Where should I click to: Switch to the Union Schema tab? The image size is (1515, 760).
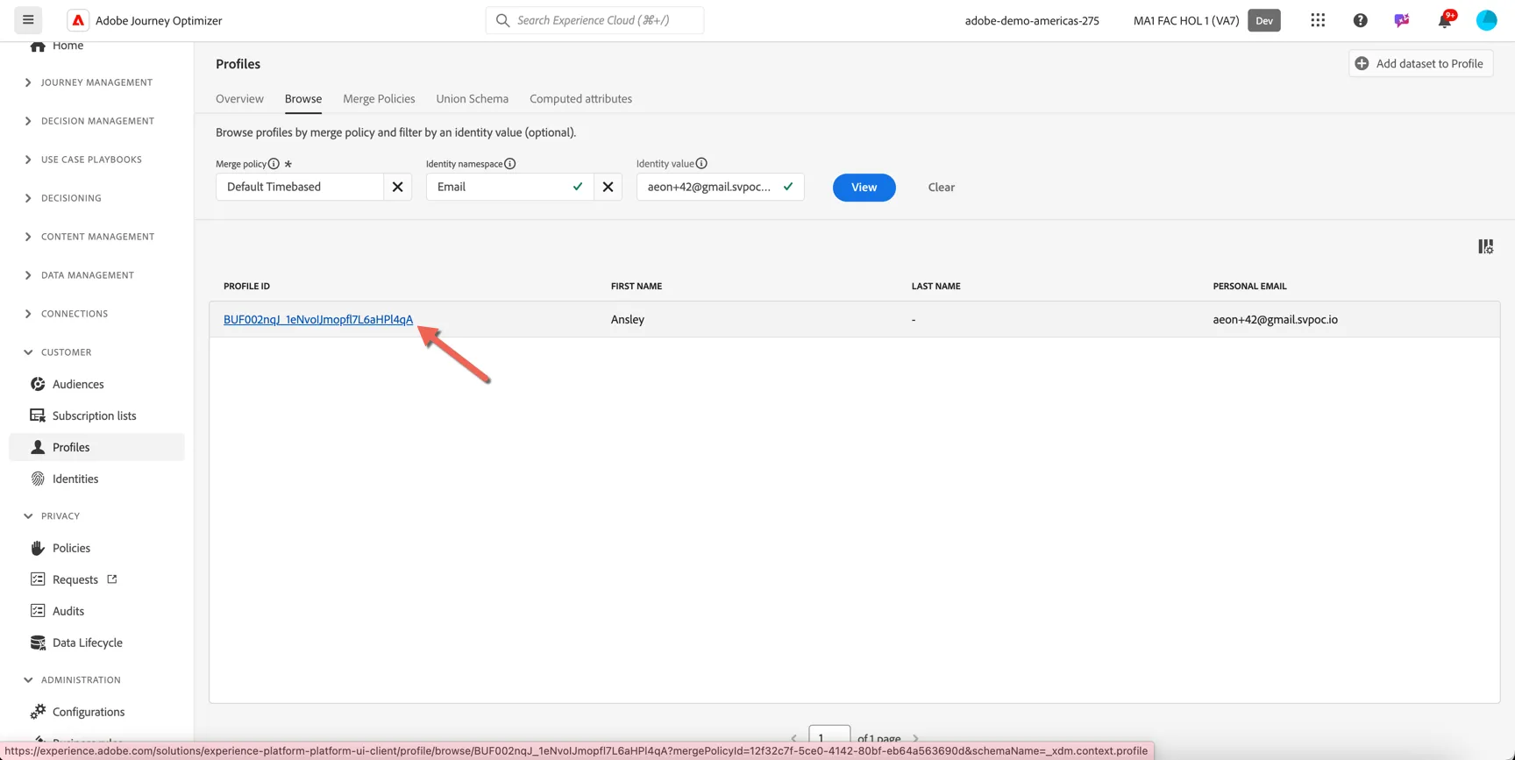pyautogui.click(x=472, y=99)
